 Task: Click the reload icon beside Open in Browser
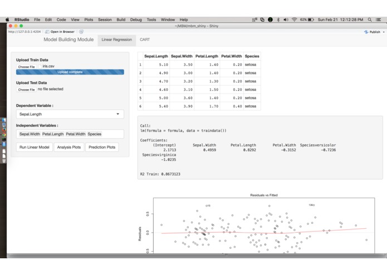tap(81, 32)
